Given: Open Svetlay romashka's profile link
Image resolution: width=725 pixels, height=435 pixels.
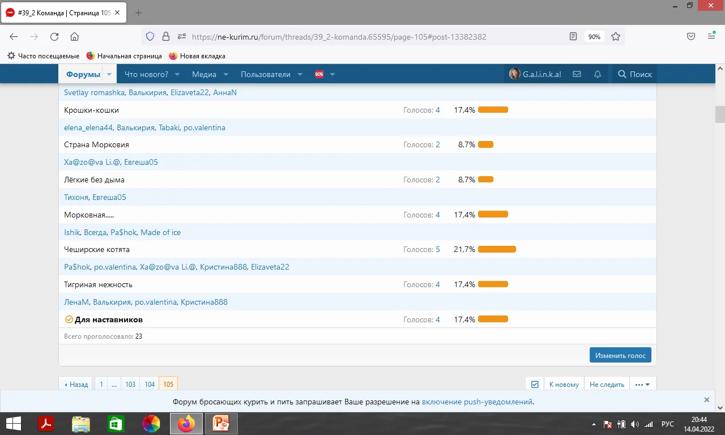Looking at the screenshot, I should [x=94, y=92].
